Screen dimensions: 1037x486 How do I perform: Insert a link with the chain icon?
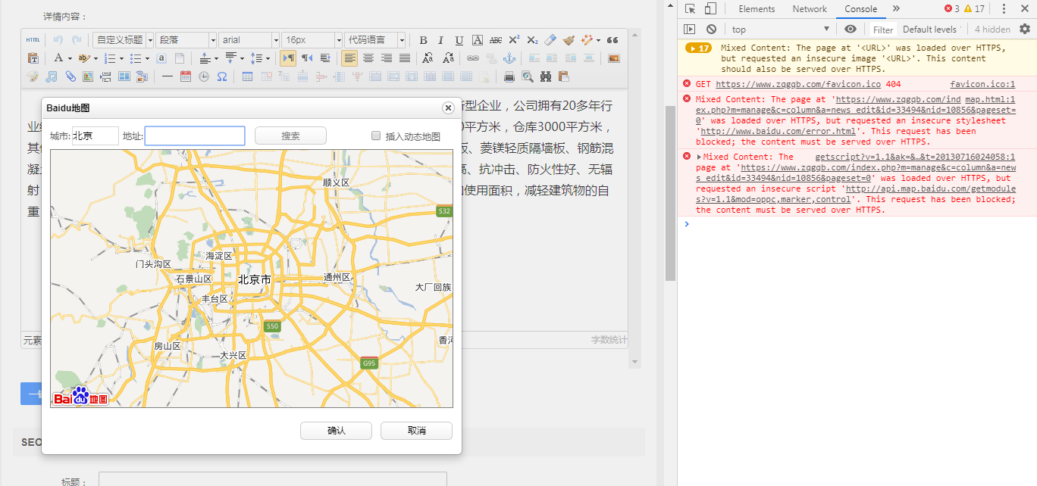473,58
